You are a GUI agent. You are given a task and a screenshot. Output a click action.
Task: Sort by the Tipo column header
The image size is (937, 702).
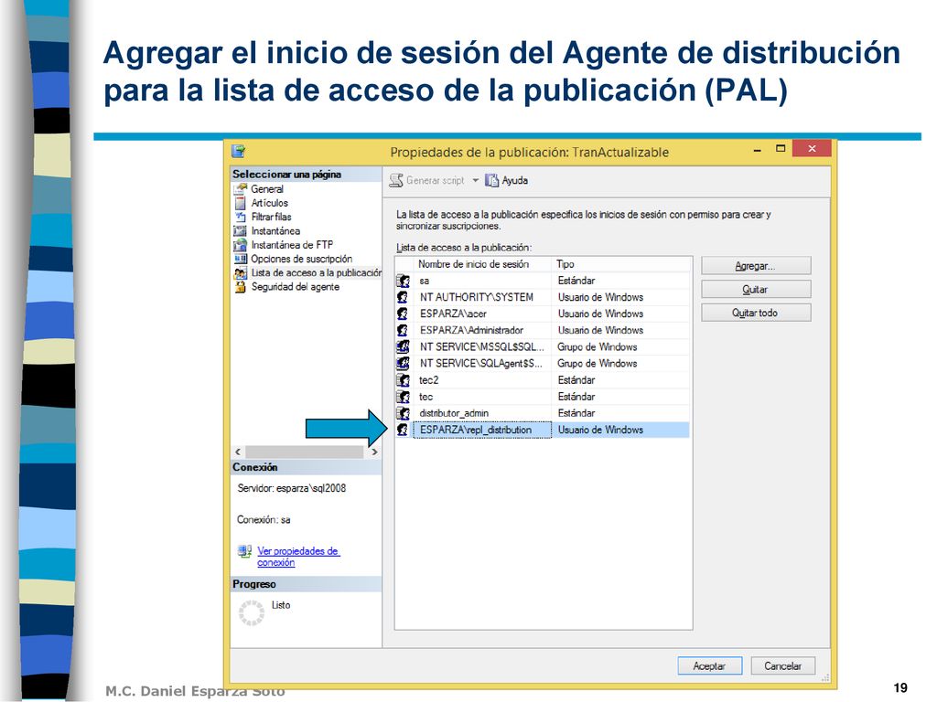(x=621, y=264)
